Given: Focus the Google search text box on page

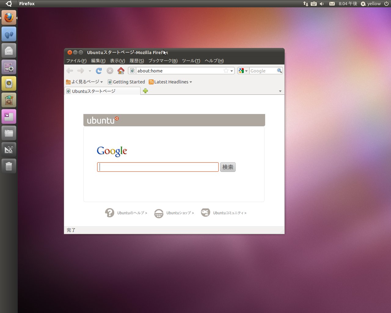Looking at the screenshot, I should click(158, 167).
